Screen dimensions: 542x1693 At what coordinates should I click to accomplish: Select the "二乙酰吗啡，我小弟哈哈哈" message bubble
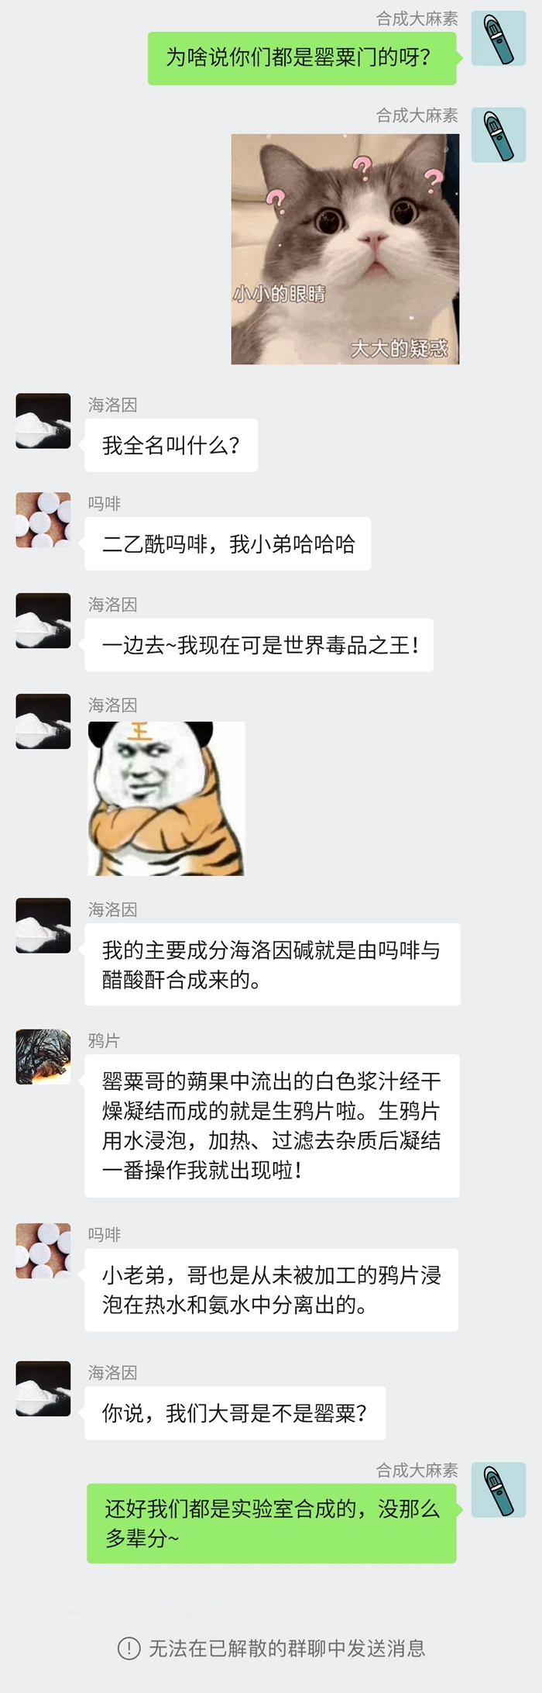point(228,544)
